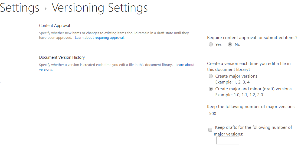Screen dimensions: 301x153
Task: Click the 'Create major and minor (draft) versions' label
Action: [253, 89]
